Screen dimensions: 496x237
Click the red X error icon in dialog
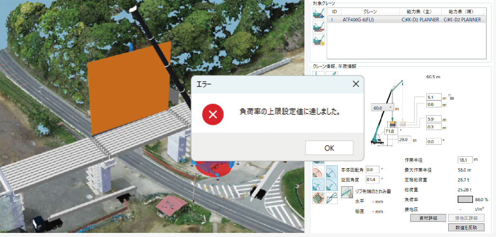pyautogui.click(x=213, y=114)
